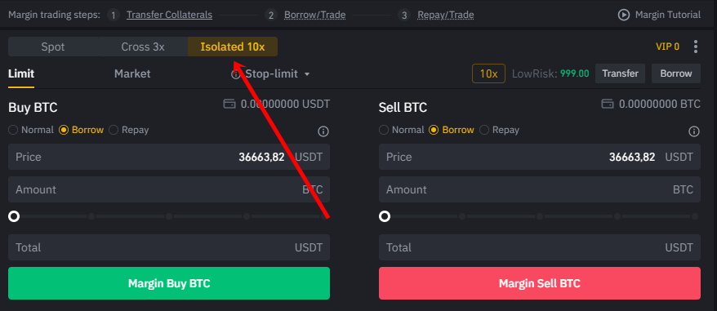Open the Transfer Collaterals link

(169, 15)
